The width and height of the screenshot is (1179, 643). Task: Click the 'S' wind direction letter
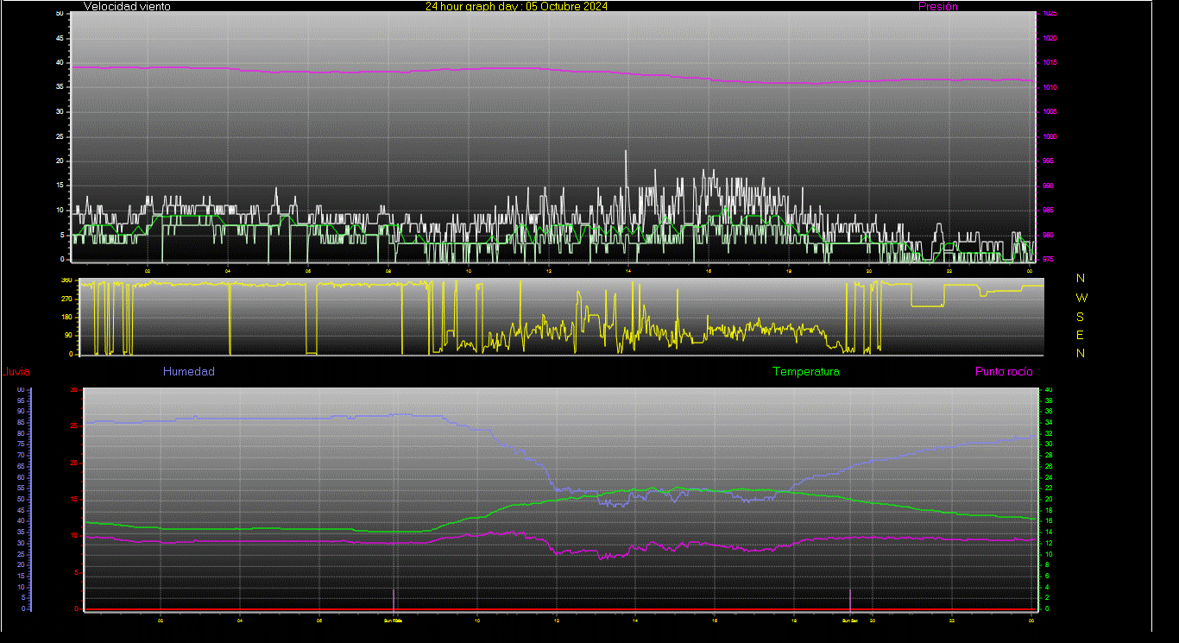pyautogui.click(x=1081, y=317)
